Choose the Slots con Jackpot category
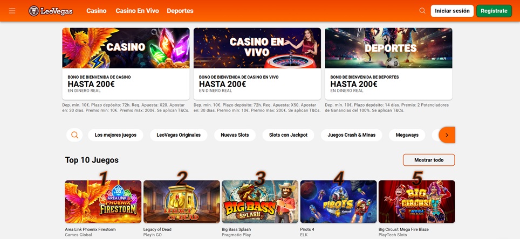The width and height of the screenshot is (520, 239). (288, 135)
